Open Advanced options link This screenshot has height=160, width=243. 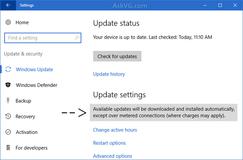(x=112, y=156)
